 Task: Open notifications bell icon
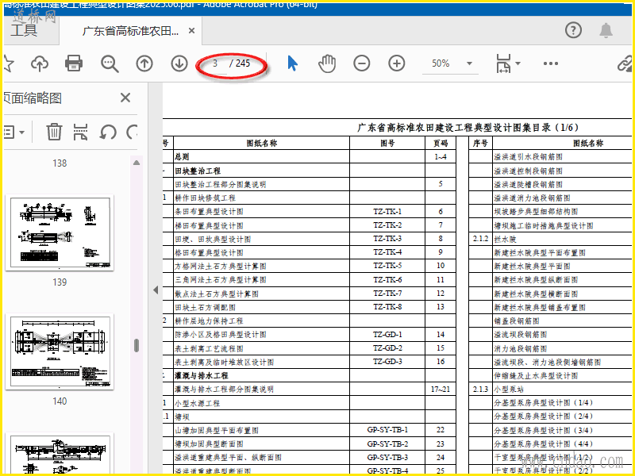pos(606,30)
